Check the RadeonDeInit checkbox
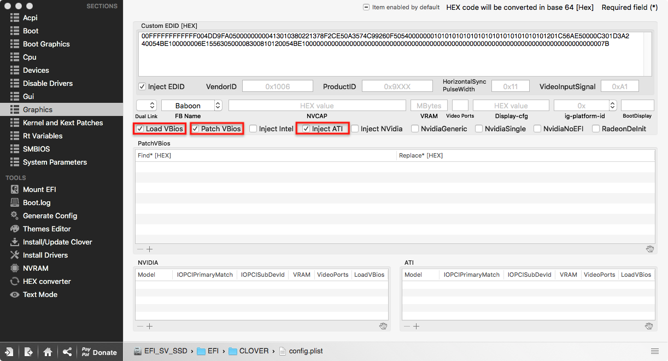 point(595,129)
